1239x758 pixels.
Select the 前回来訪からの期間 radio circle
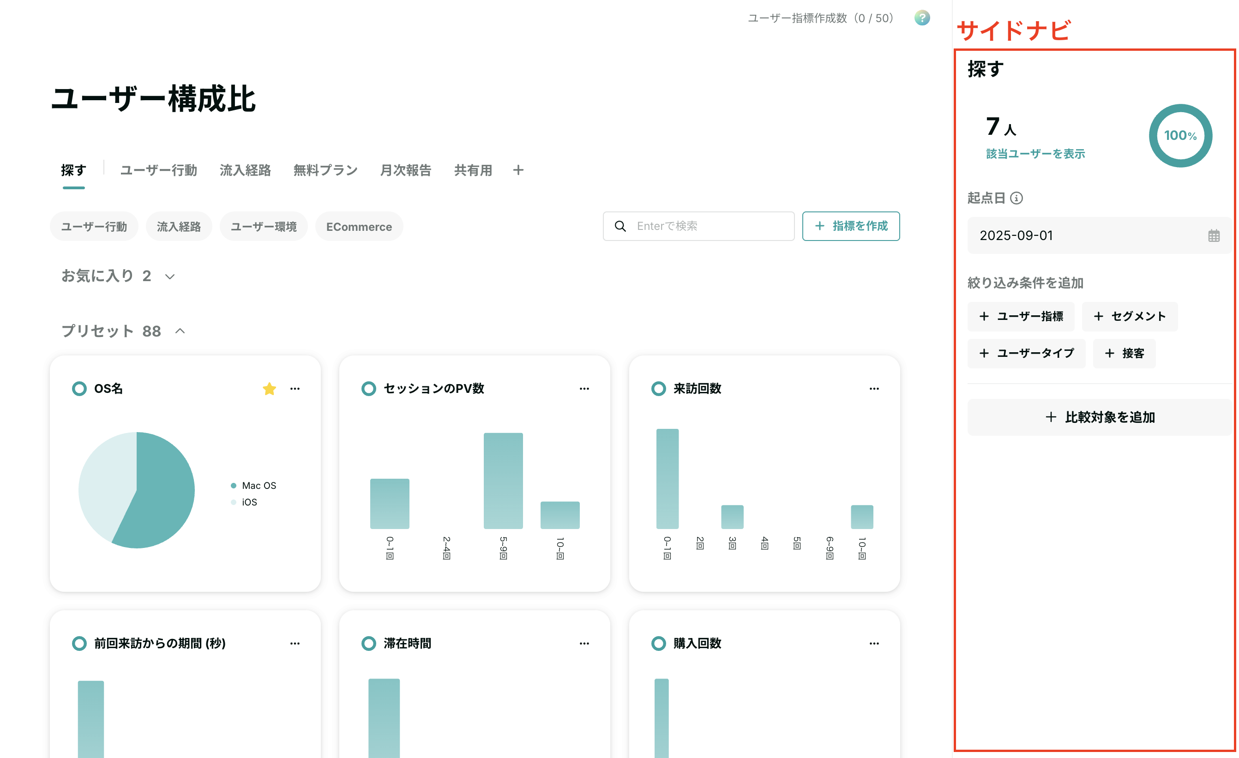coord(79,644)
